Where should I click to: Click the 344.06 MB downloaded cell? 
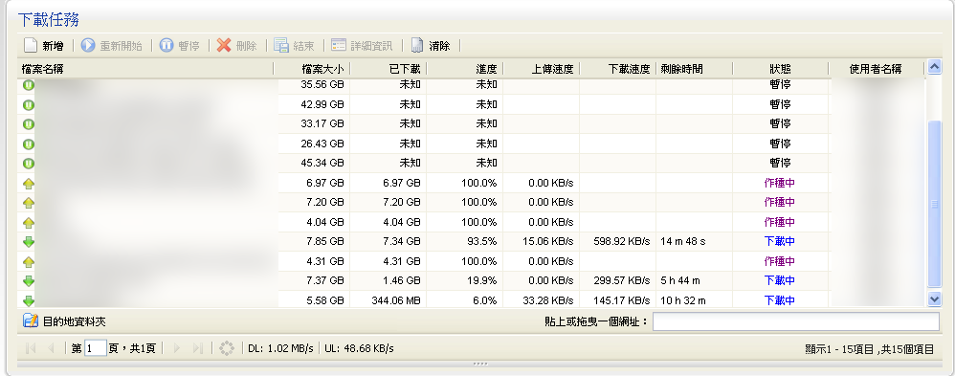(x=396, y=300)
